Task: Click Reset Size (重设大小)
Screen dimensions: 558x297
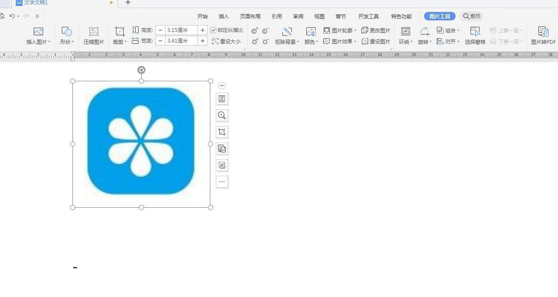Action: (x=227, y=41)
